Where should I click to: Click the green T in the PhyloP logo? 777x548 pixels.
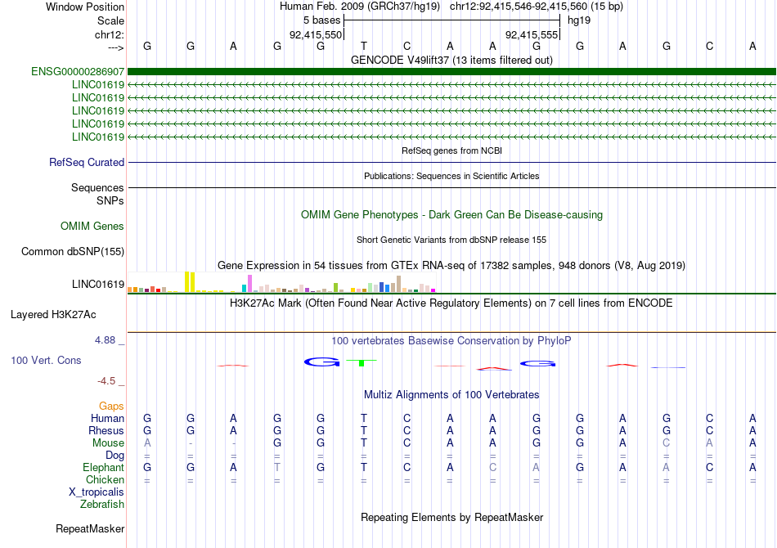(362, 362)
